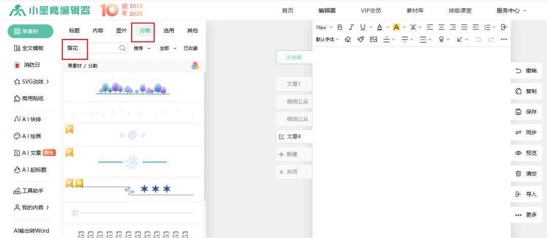Open the Ai绘画 tool

point(27,136)
